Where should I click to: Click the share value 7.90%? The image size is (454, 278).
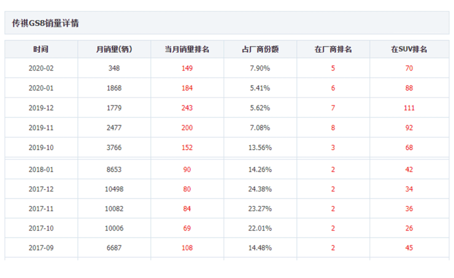pyautogui.click(x=260, y=68)
